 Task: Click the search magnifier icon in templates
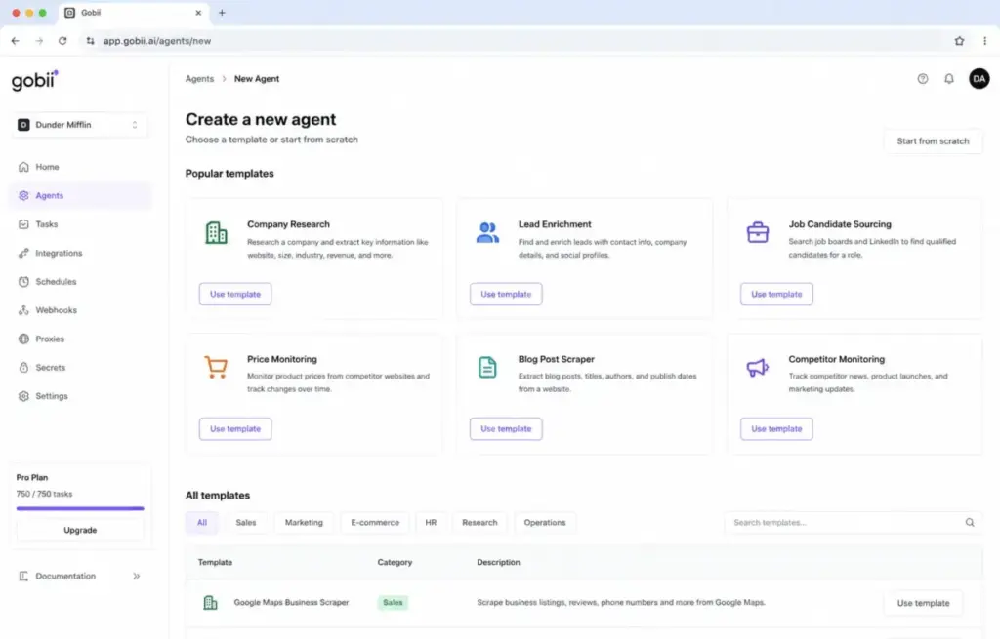(970, 522)
